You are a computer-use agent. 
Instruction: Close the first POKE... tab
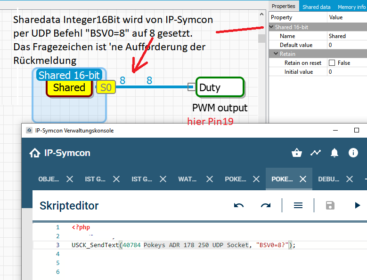point(256,179)
